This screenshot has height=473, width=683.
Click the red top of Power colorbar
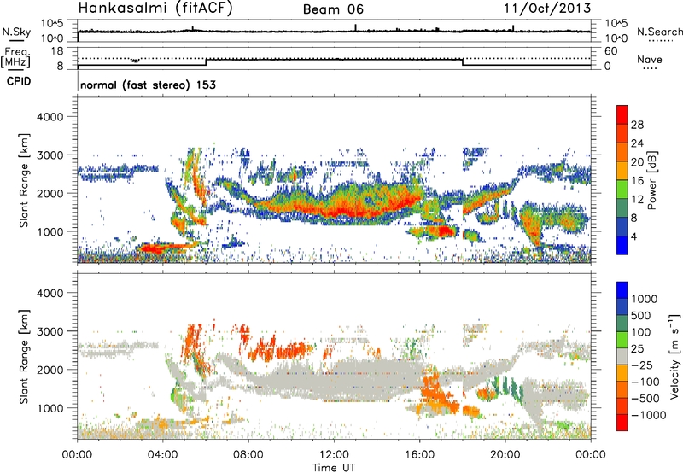coord(622,114)
